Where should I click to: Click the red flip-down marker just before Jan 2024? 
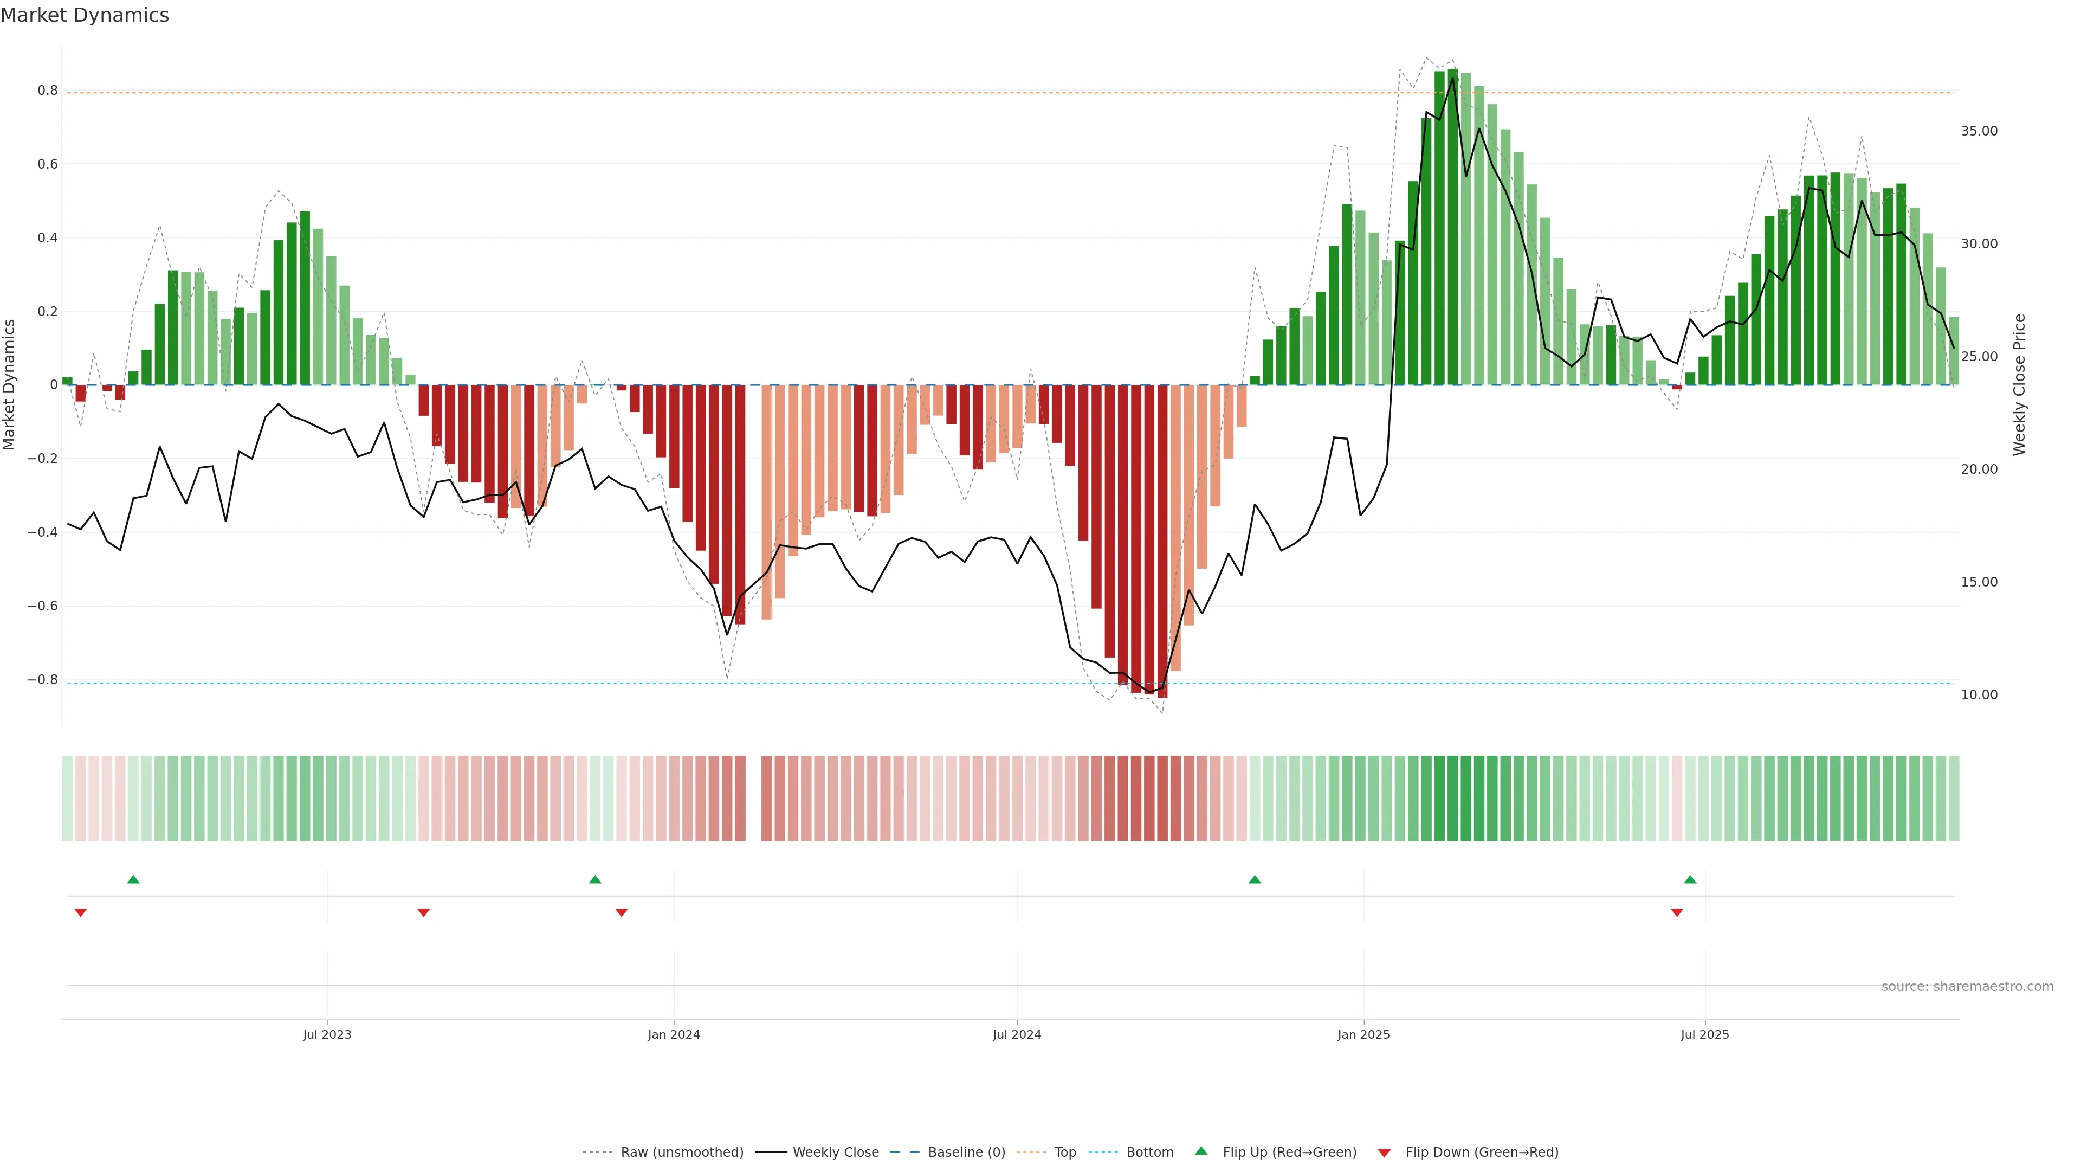pos(621,912)
